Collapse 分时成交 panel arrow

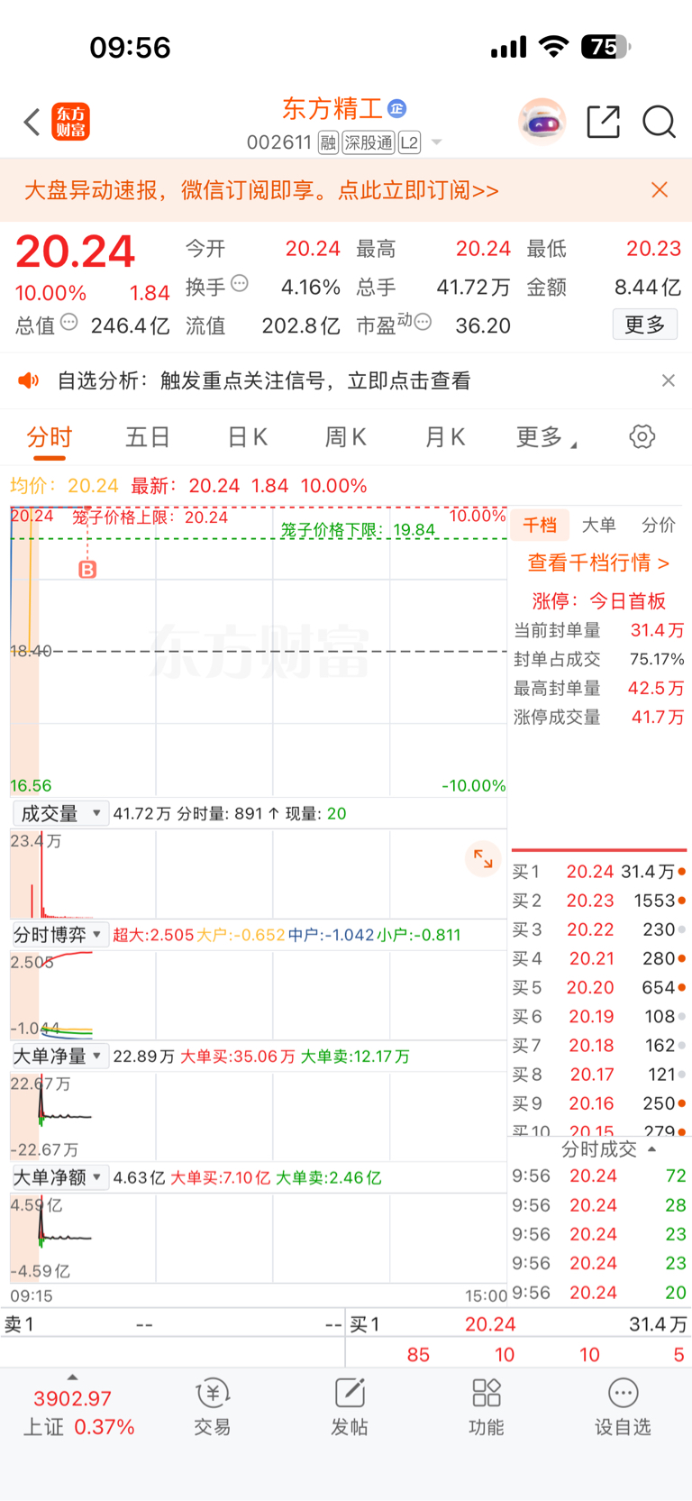point(652,1149)
